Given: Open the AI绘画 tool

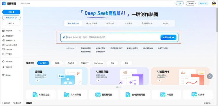Looking at the screenshot, I should (167, 95).
